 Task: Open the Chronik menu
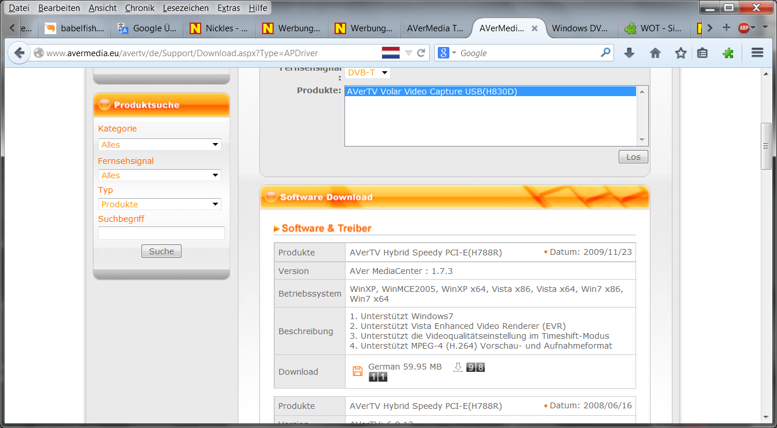(x=140, y=8)
